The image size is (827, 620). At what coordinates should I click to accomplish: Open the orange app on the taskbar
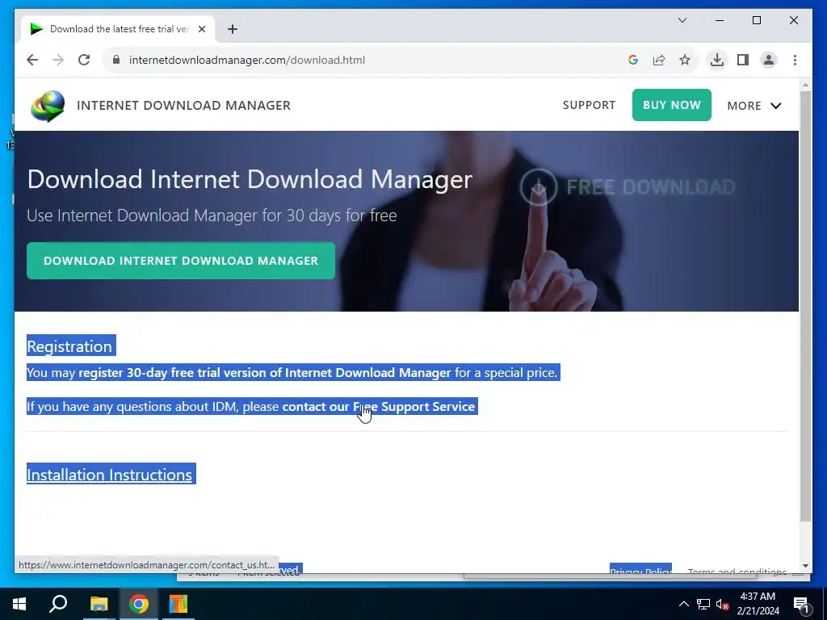click(178, 604)
